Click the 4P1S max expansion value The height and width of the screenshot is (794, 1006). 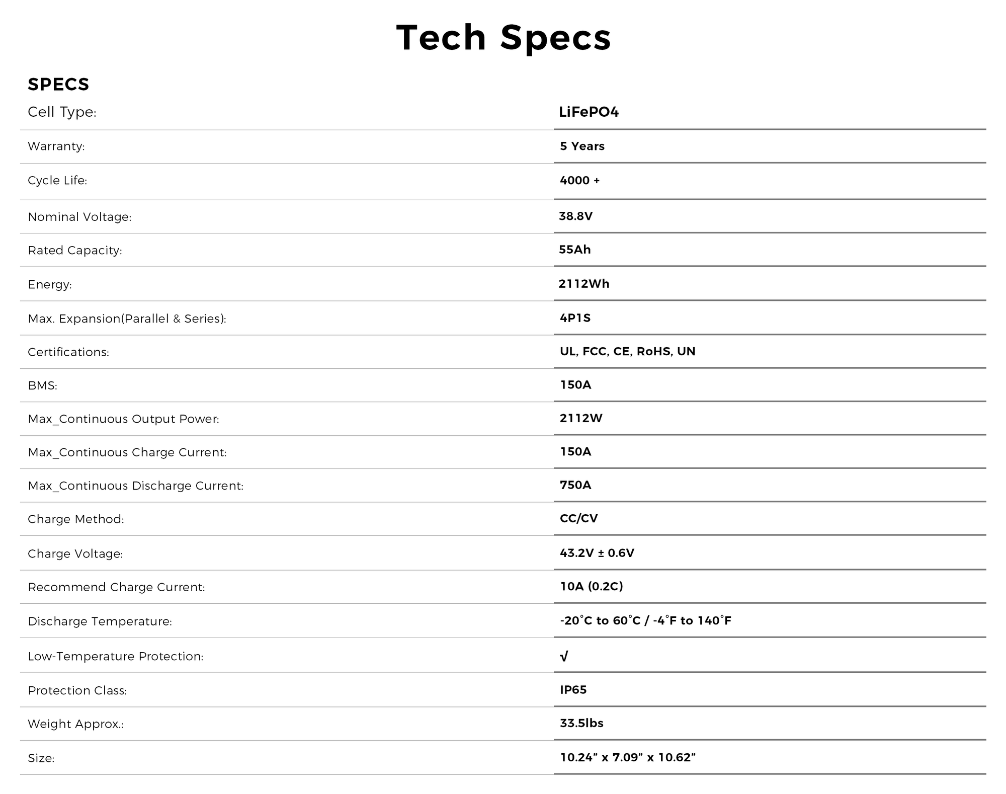click(575, 318)
